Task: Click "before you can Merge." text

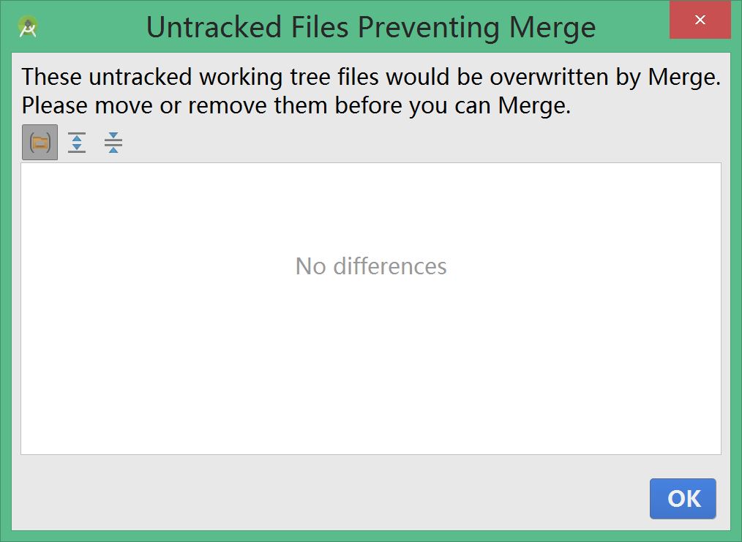Action: pyautogui.click(x=453, y=106)
